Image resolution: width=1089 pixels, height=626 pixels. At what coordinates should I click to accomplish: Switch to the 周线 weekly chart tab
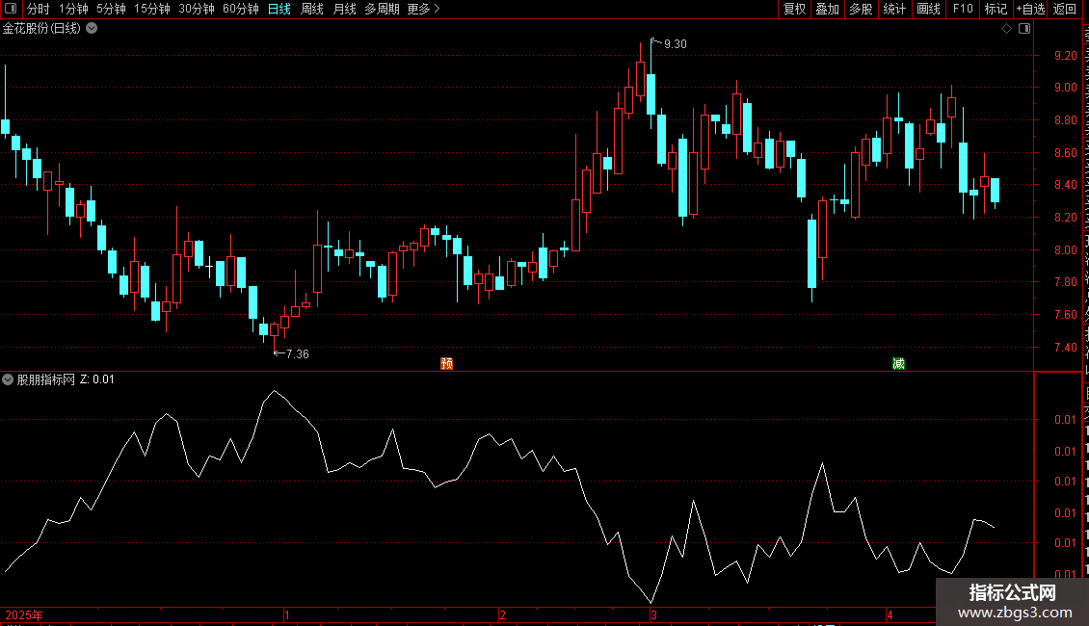[x=312, y=9]
